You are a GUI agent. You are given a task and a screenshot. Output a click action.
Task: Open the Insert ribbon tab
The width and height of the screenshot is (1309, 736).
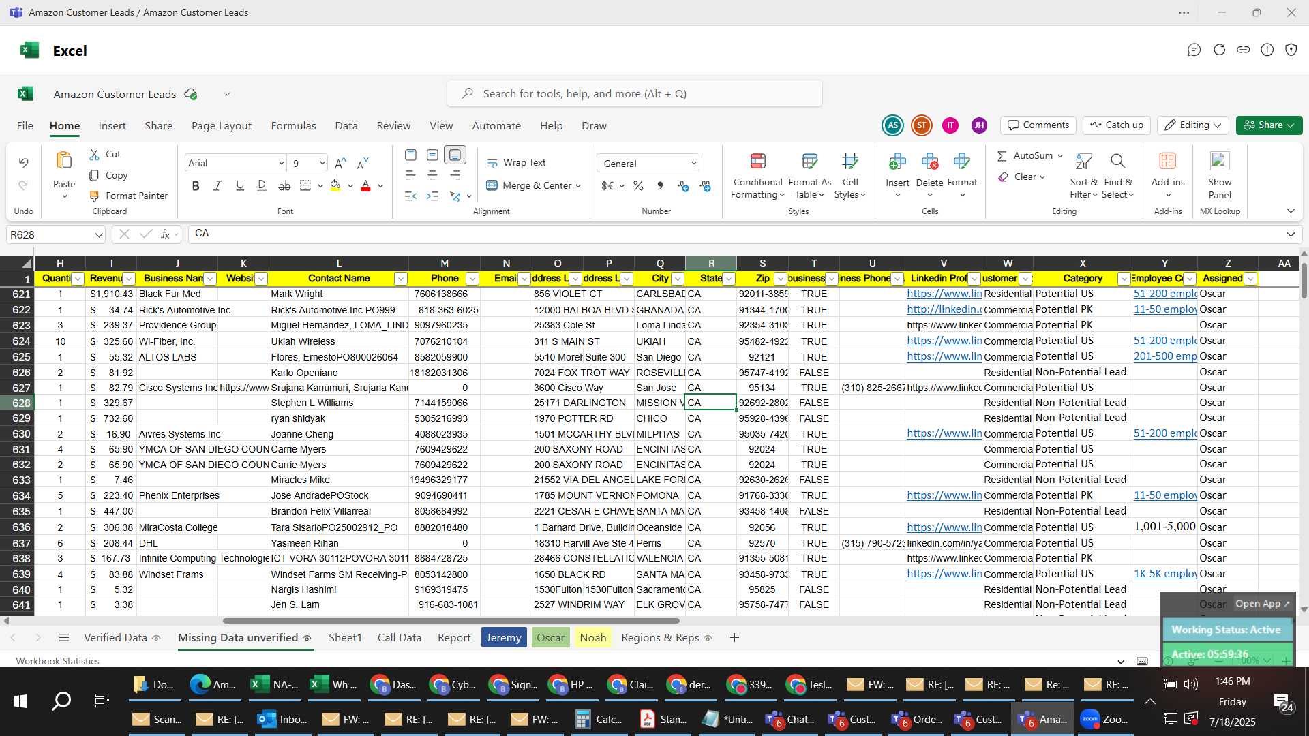tap(112, 126)
